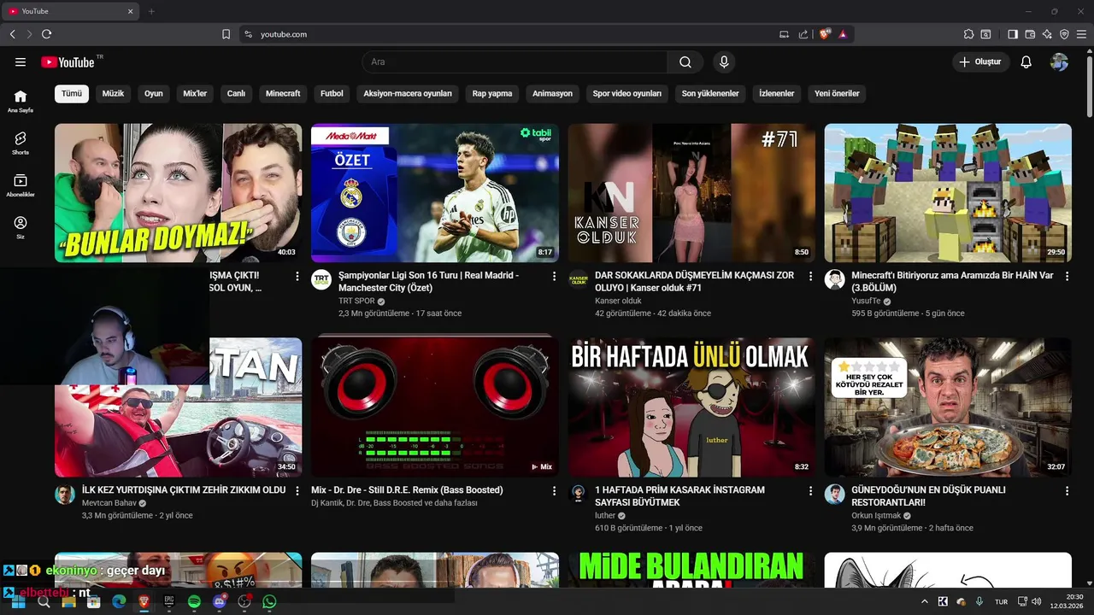Bookmark this page with address bar icon

coord(226,34)
